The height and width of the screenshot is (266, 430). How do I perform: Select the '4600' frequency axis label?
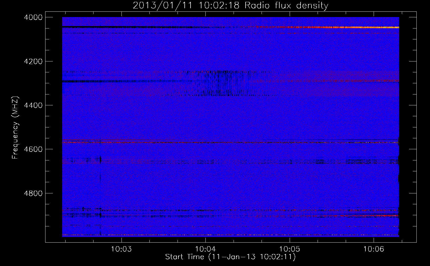tap(33, 149)
